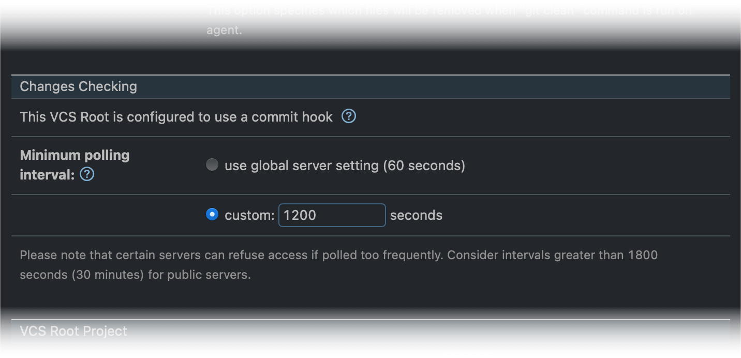Image resolution: width=741 pixels, height=358 pixels.
Task: Click help icon beside Minimum polling interval
Action: (87, 175)
